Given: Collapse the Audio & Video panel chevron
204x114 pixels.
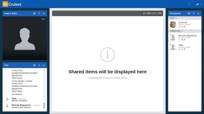Looking at the screenshot, I should (44, 14).
